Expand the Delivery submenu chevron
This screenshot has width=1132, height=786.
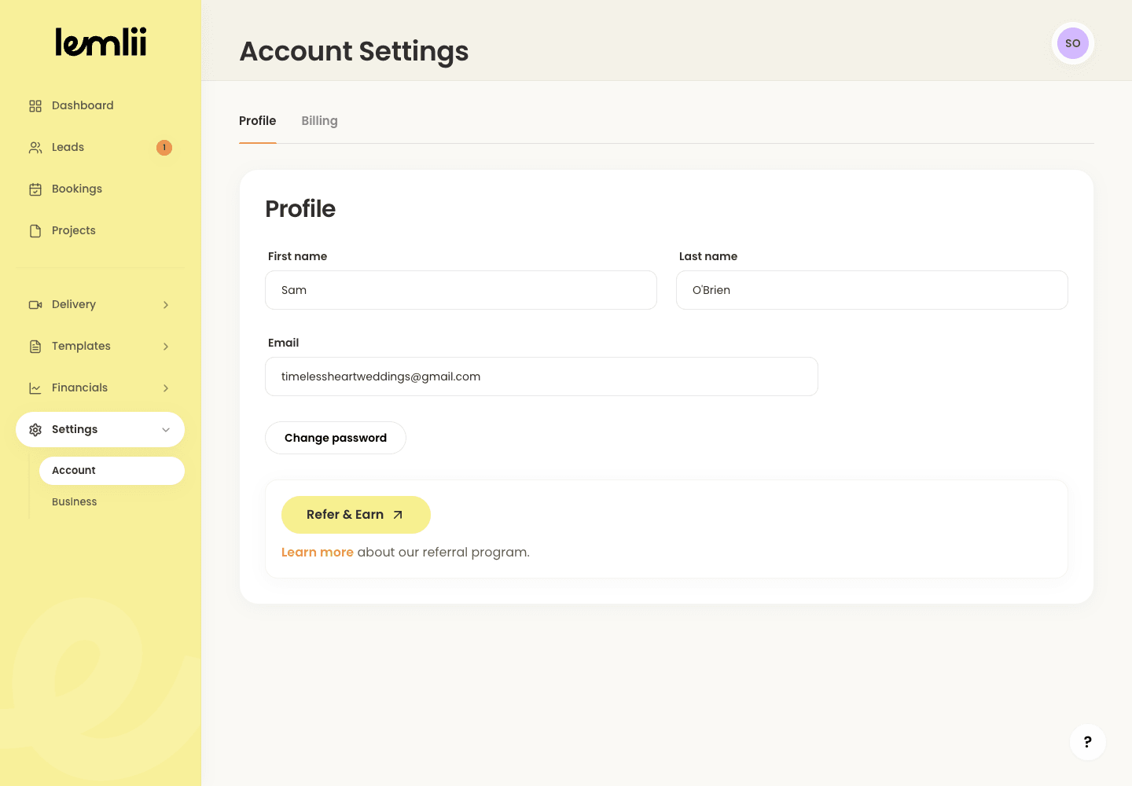(x=166, y=305)
